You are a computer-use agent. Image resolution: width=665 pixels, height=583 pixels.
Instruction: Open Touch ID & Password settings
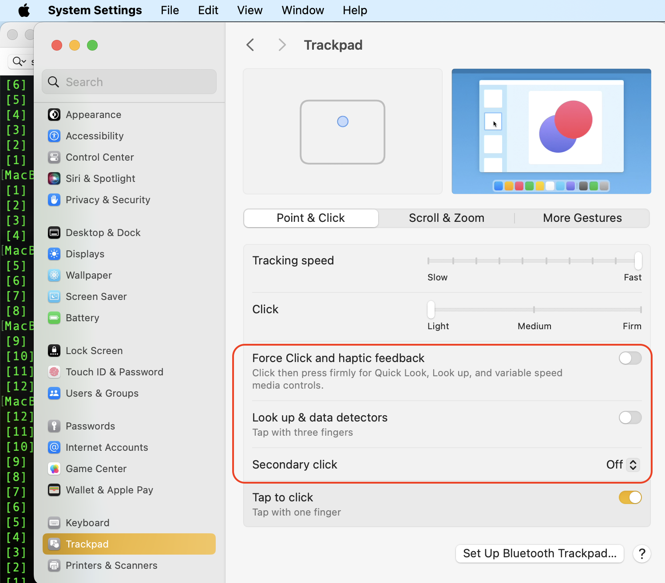(115, 372)
